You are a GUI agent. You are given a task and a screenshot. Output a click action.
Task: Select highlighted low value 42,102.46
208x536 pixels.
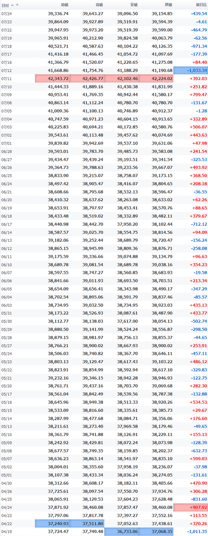[x=121, y=78]
